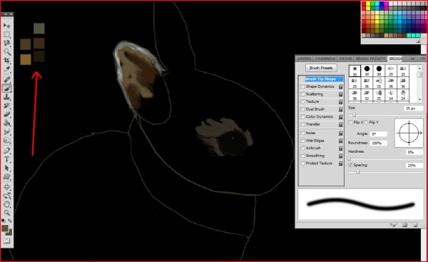Select the Eyedropper tool
The height and width of the screenshot is (262, 428).
coord(7,69)
